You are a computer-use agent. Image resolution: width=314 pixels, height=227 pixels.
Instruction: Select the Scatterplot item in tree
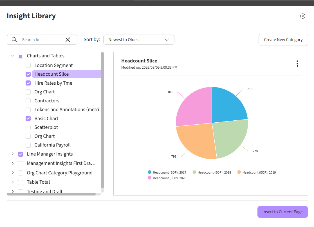46,127
